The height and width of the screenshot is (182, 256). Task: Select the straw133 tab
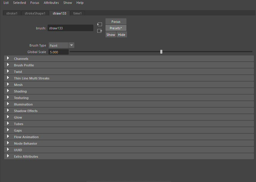pyautogui.click(x=59, y=13)
